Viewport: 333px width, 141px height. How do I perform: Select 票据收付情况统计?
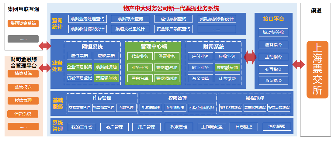point(88,29)
